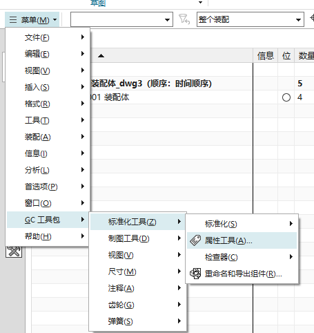This screenshot has height=333, width=314.
Task: Click the attribute tool tag icon
Action: (195, 240)
